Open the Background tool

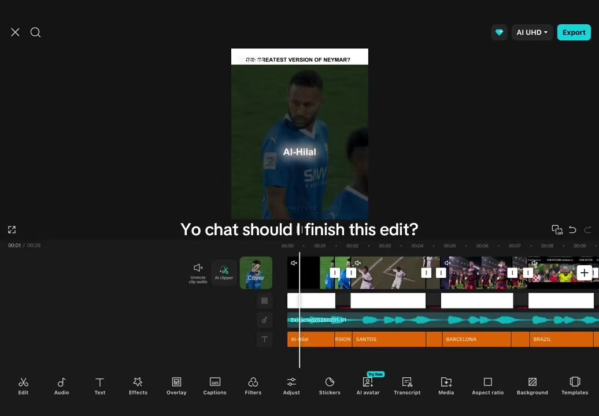pyautogui.click(x=533, y=386)
